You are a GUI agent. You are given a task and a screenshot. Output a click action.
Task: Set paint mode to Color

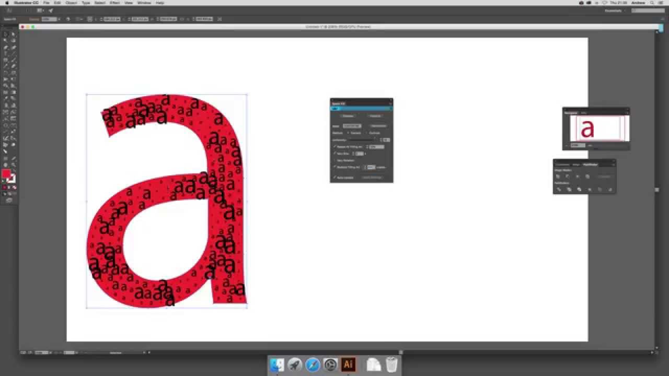tap(5, 187)
